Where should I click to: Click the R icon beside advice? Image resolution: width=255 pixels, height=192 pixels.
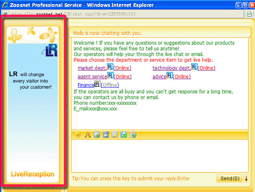coord(170,75)
